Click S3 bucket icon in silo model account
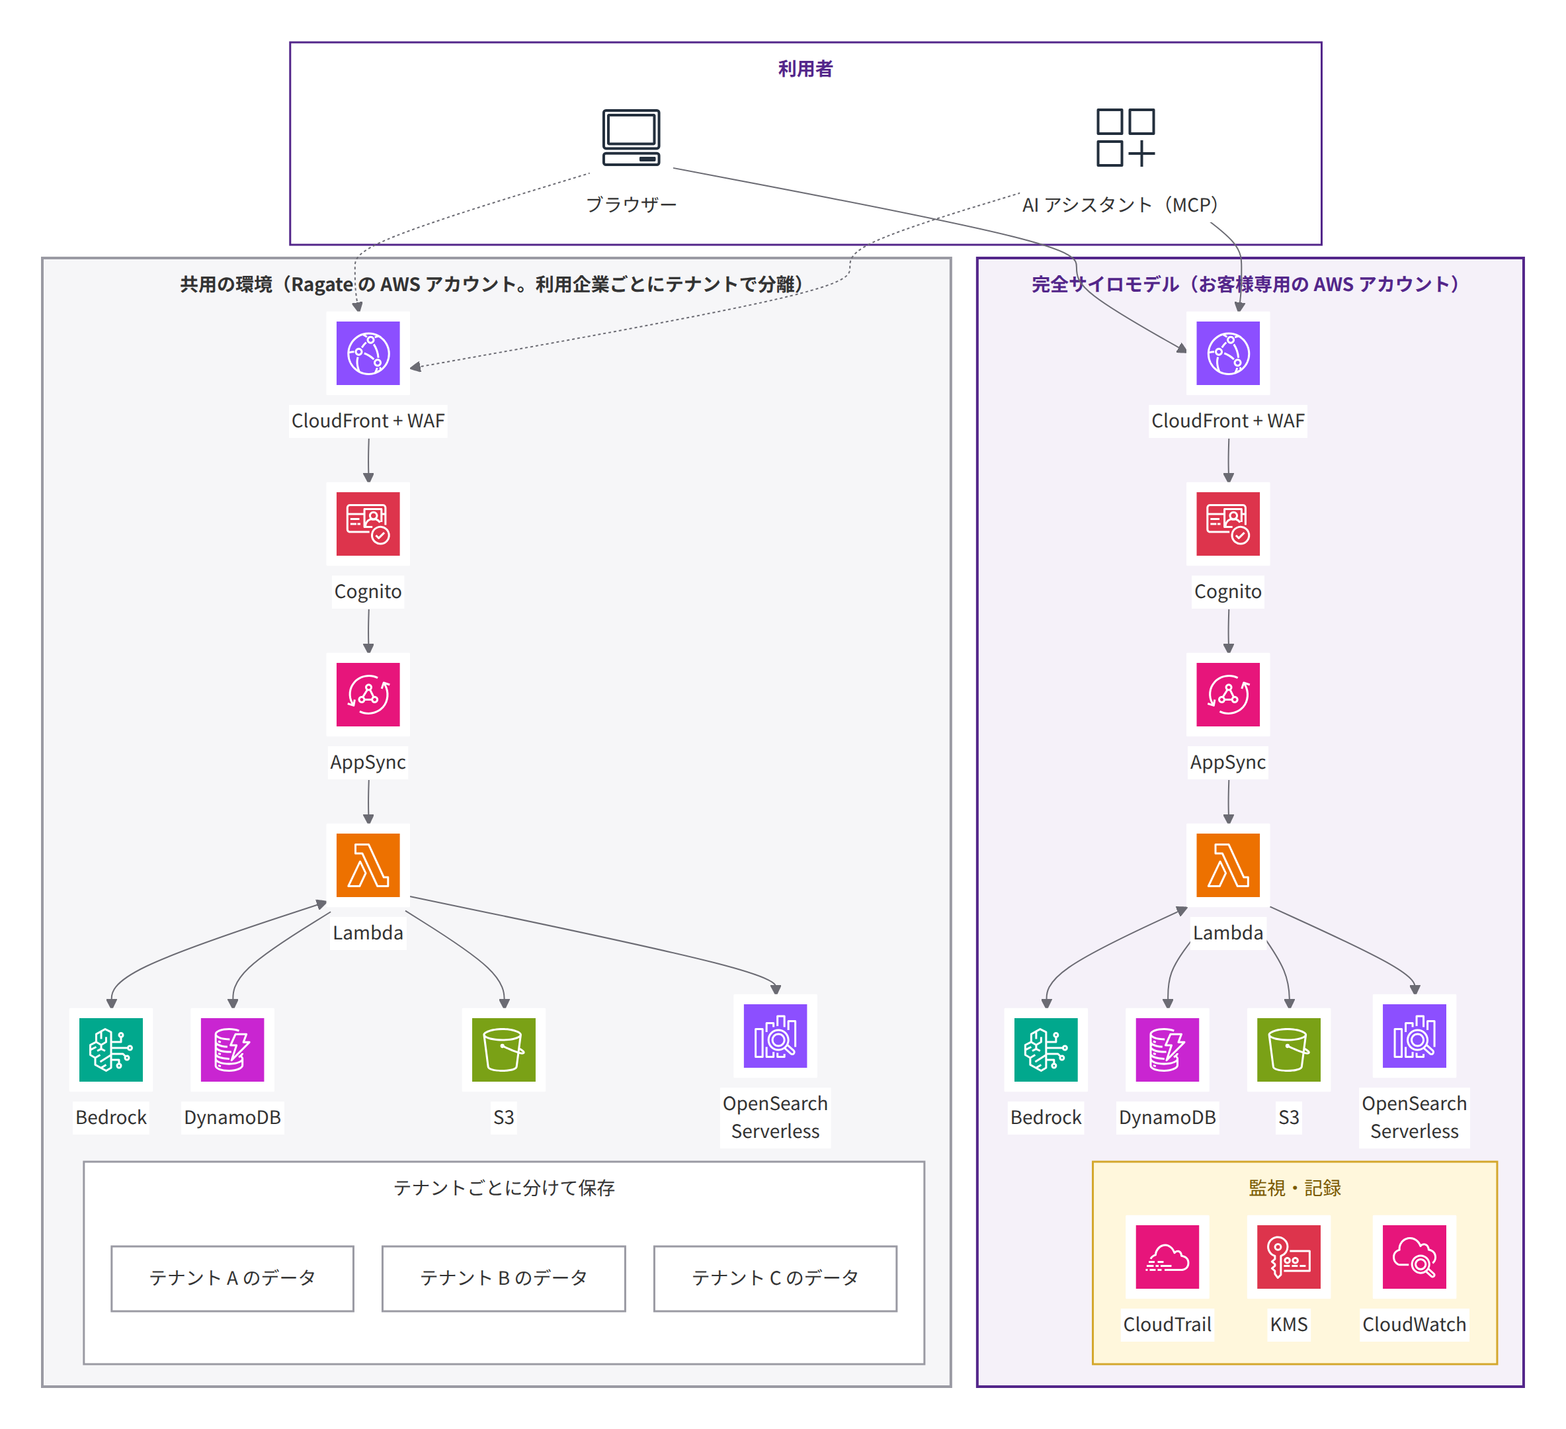Viewport: 1566px width, 1429px height. tap(1289, 1050)
